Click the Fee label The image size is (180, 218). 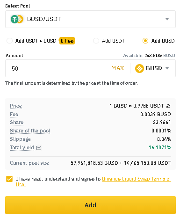point(14,114)
